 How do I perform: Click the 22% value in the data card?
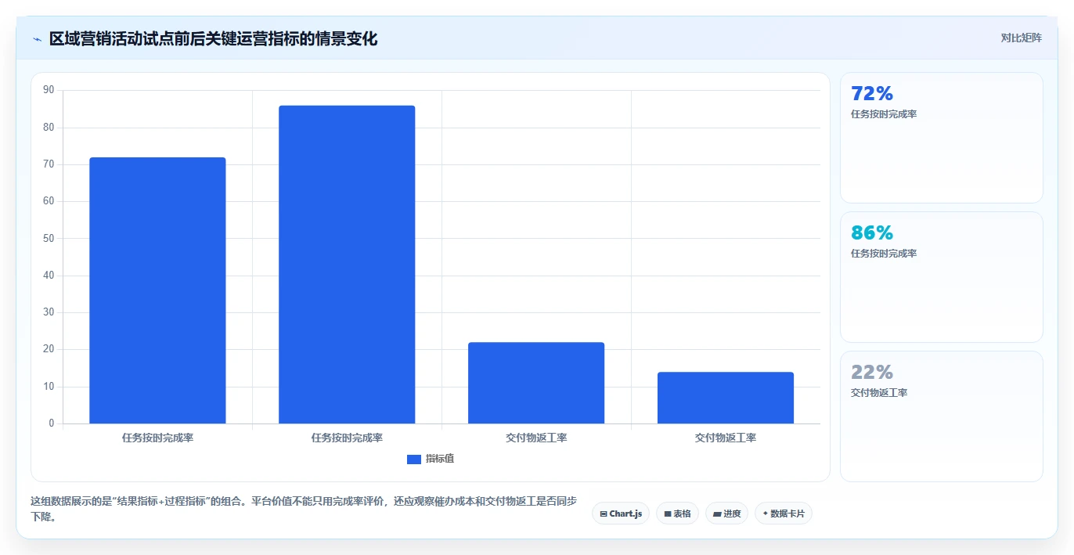(x=872, y=373)
